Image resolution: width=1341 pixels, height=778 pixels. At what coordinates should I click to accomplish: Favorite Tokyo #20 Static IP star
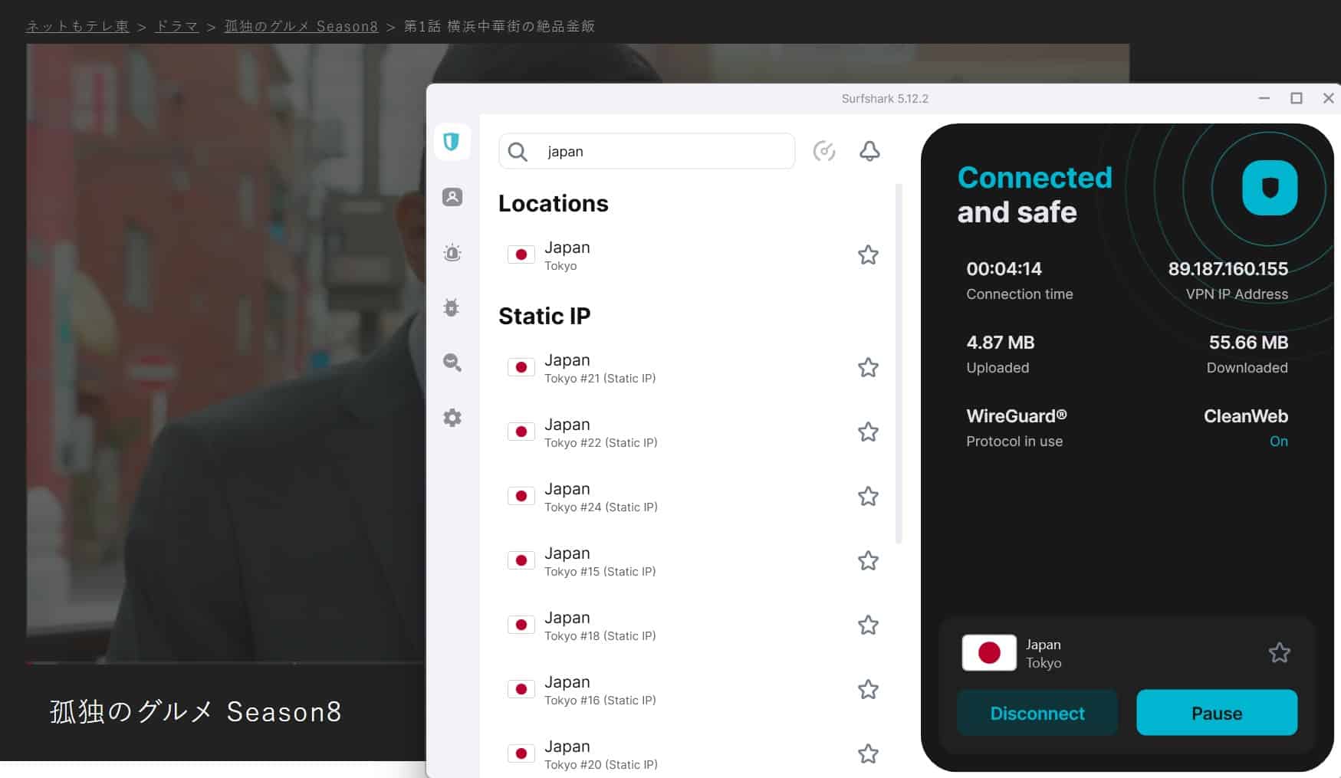coord(868,753)
